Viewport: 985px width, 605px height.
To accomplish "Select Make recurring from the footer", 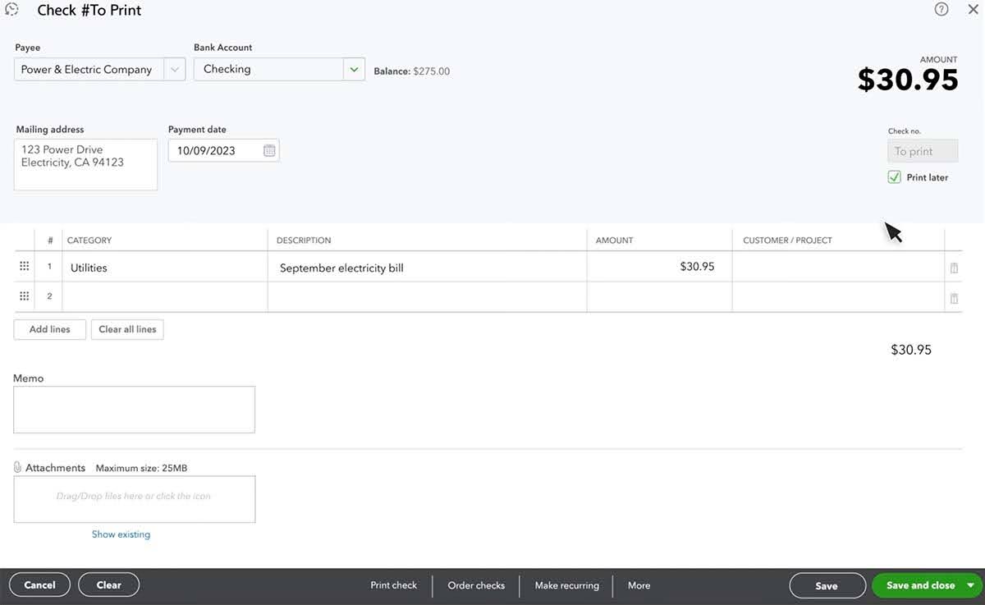I will 566,585.
